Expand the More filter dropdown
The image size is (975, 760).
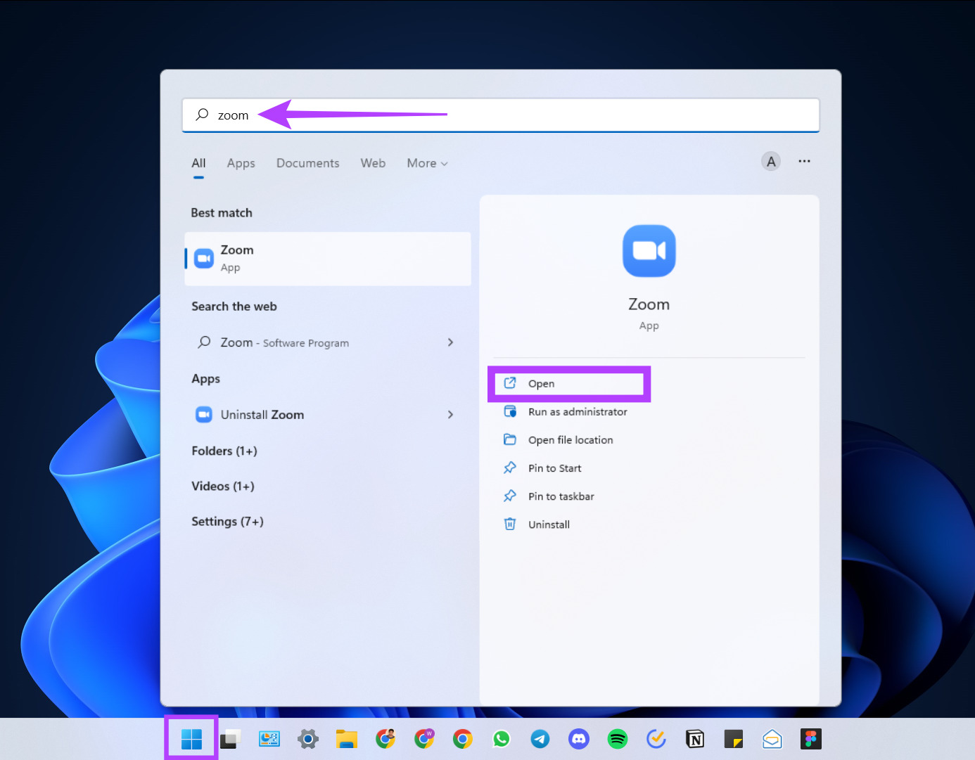[x=427, y=163]
